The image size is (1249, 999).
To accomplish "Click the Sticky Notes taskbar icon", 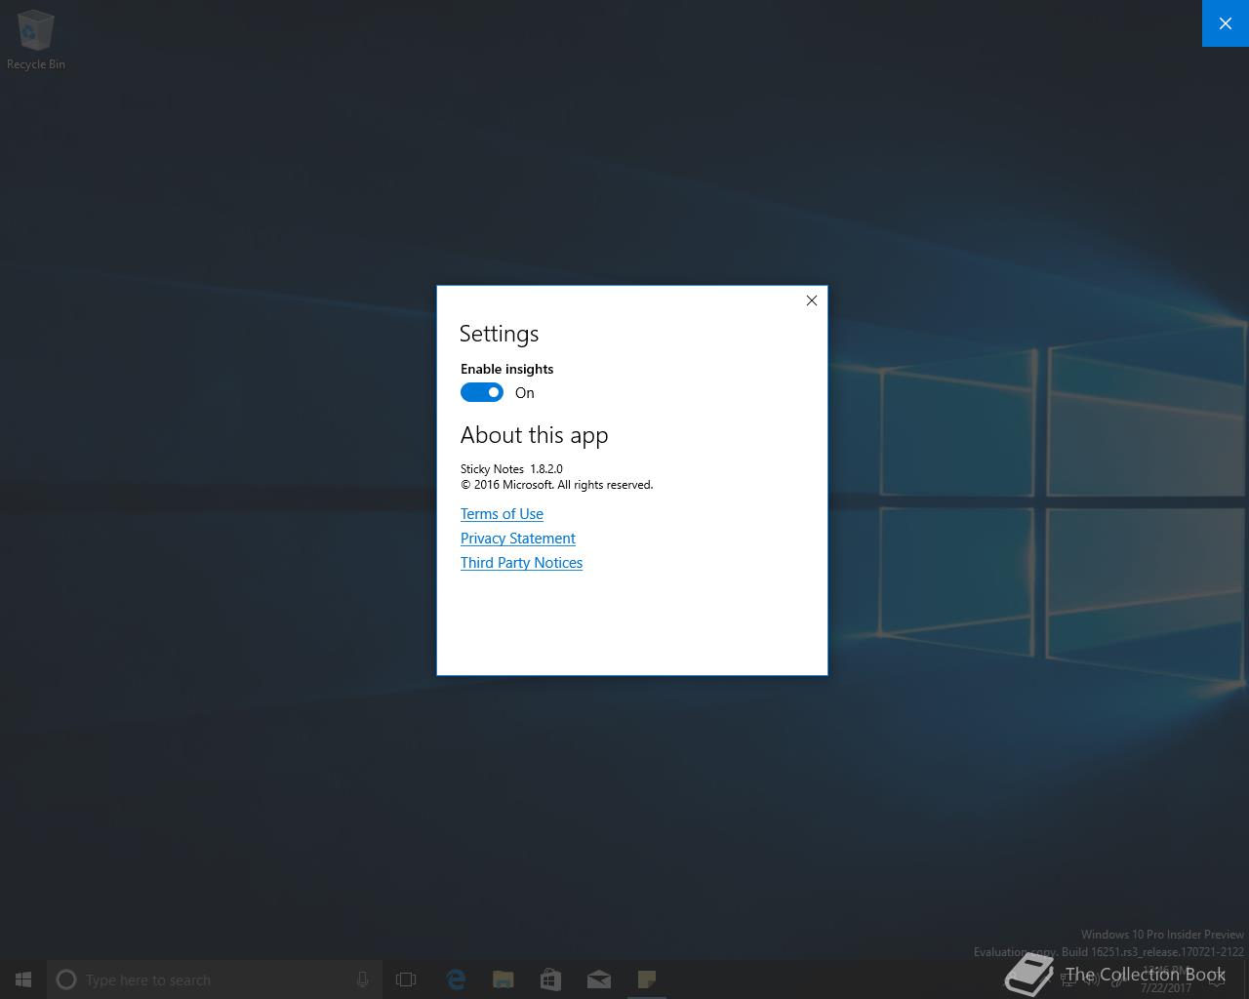I will pos(646,979).
